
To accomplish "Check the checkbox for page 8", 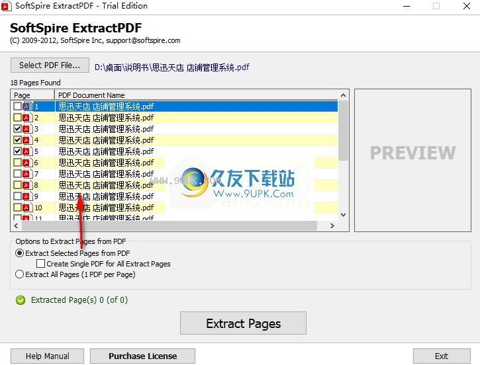I will pos(17,185).
